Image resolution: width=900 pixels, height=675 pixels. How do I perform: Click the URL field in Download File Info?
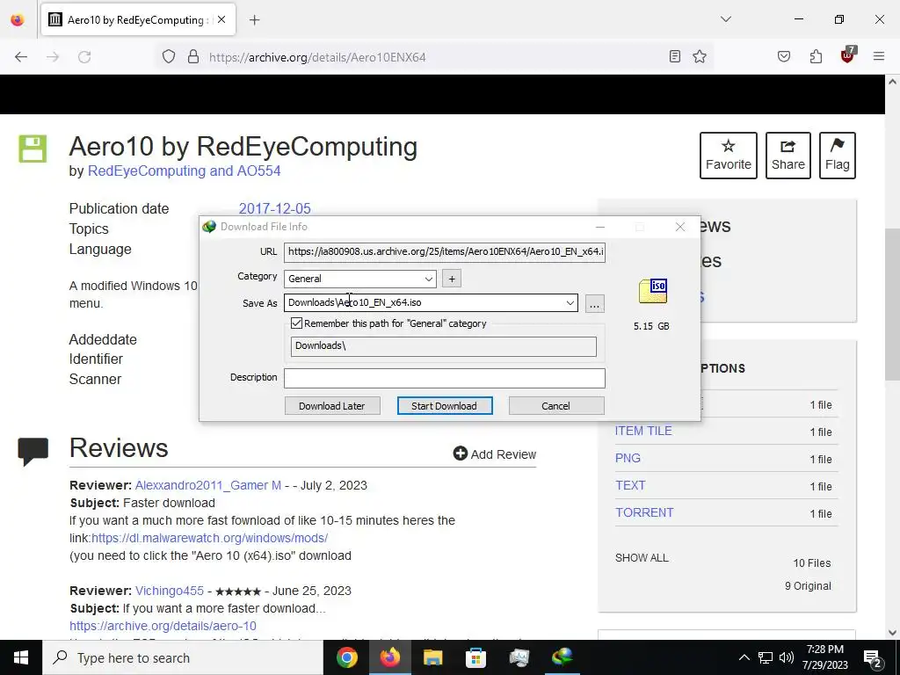pyautogui.click(x=444, y=252)
